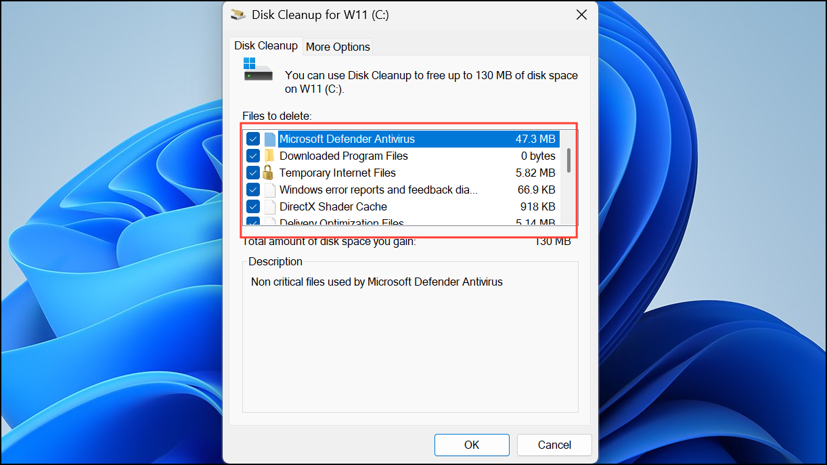
Task: Dismiss the dialog with Cancel button
Action: pos(554,445)
